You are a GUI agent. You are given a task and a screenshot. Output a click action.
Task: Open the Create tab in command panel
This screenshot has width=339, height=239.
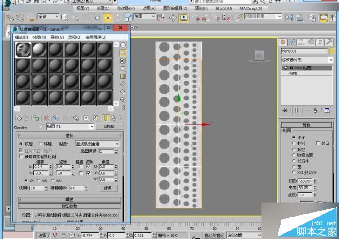283,42
